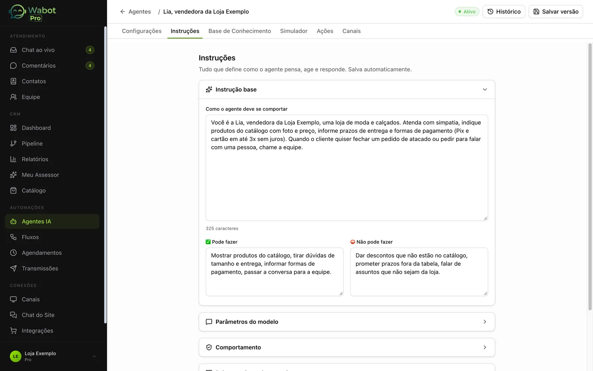Click the Relatórios bar chart icon
The image size is (593, 371).
(x=13, y=159)
